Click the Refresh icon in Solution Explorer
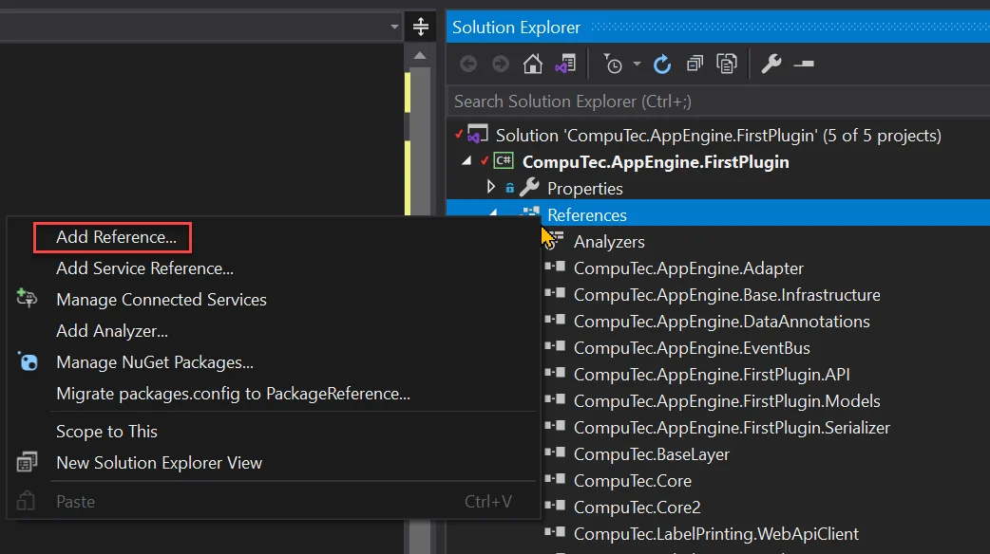Viewport: 990px width, 554px height. tap(663, 65)
